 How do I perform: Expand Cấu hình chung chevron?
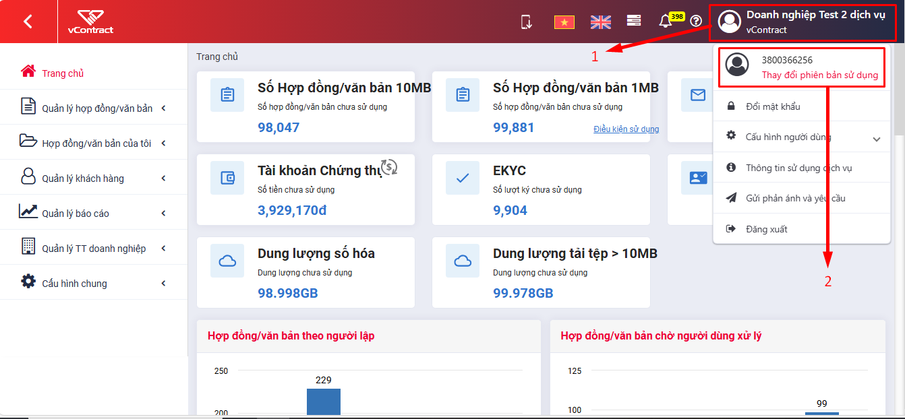(163, 283)
